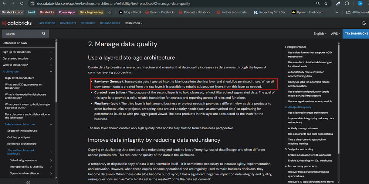Click the browser reload button
Viewport: 369px width, 184px height.
point(22,3)
